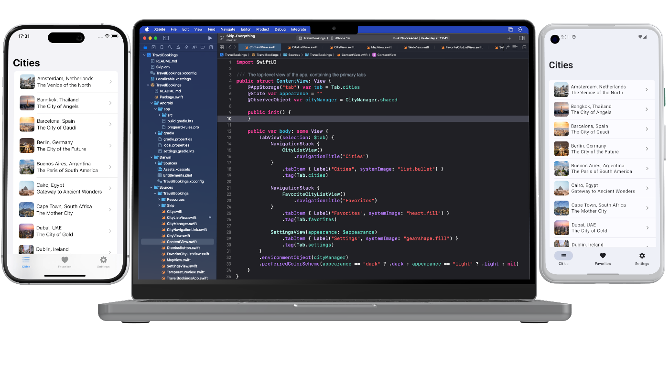Click the Build Succeeded status field
Viewport: 669px width, 376px height.
(421, 38)
